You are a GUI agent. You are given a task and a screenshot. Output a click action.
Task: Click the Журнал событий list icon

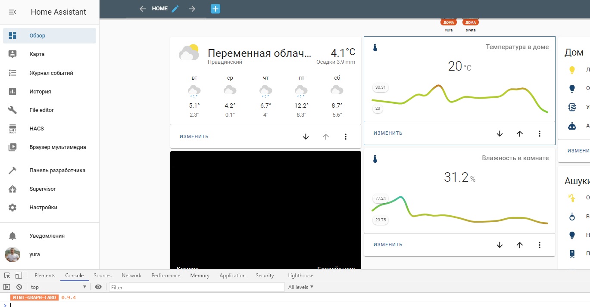coord(12,73)
